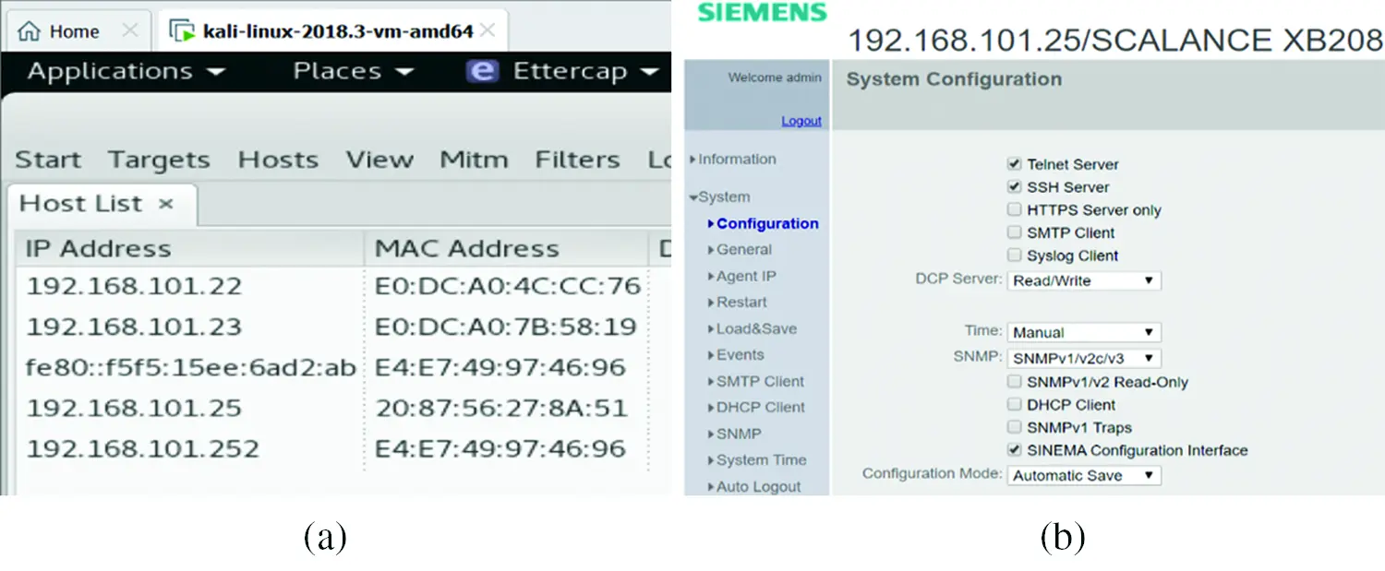The image size is (1385, 571).
Task: Tick the DHCP Client checkbox
Action: point(1015,405)
